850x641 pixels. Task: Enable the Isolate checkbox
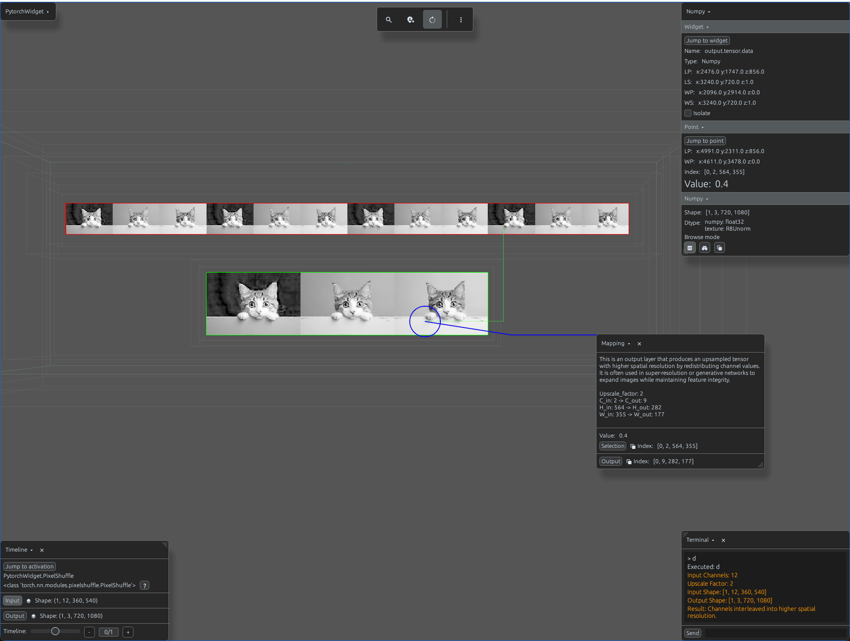(688, 113)
